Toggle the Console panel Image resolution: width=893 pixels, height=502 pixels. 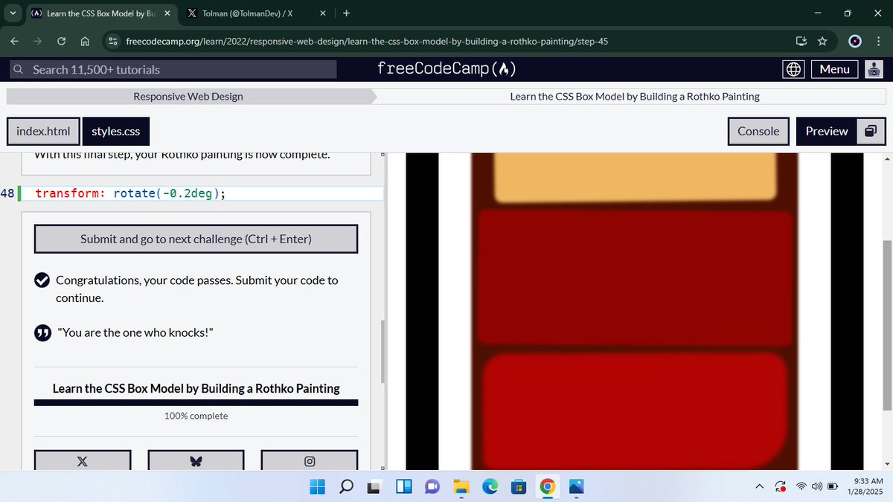click(x=758, y=131)
